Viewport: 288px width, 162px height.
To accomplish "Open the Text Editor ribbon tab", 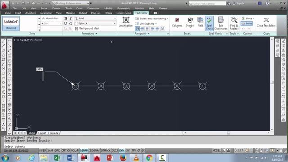I will pyautogui.click(x=141, y=13).
